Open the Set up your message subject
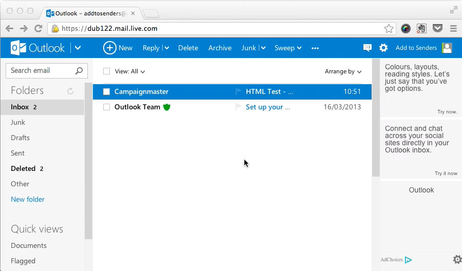The height and width of the screenshot is (271, 462). (x=268, y=107)
